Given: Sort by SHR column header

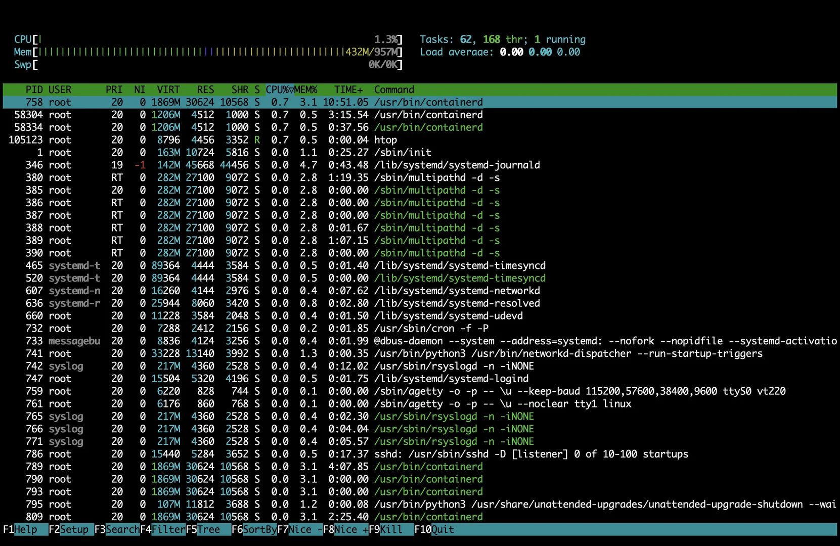Looking at the screenshot, I should click(x=240, y=89).
